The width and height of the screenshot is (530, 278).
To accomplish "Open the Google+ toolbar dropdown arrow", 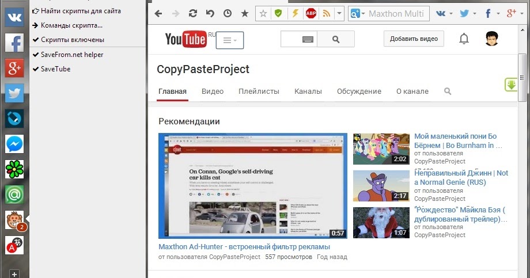I will tap(521, 13).
